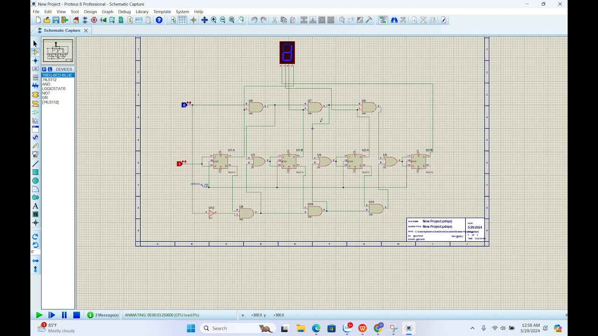The width and height of the screenshot is (598, 336).
Task: Select the Component Mode tool
Action: 35,52
